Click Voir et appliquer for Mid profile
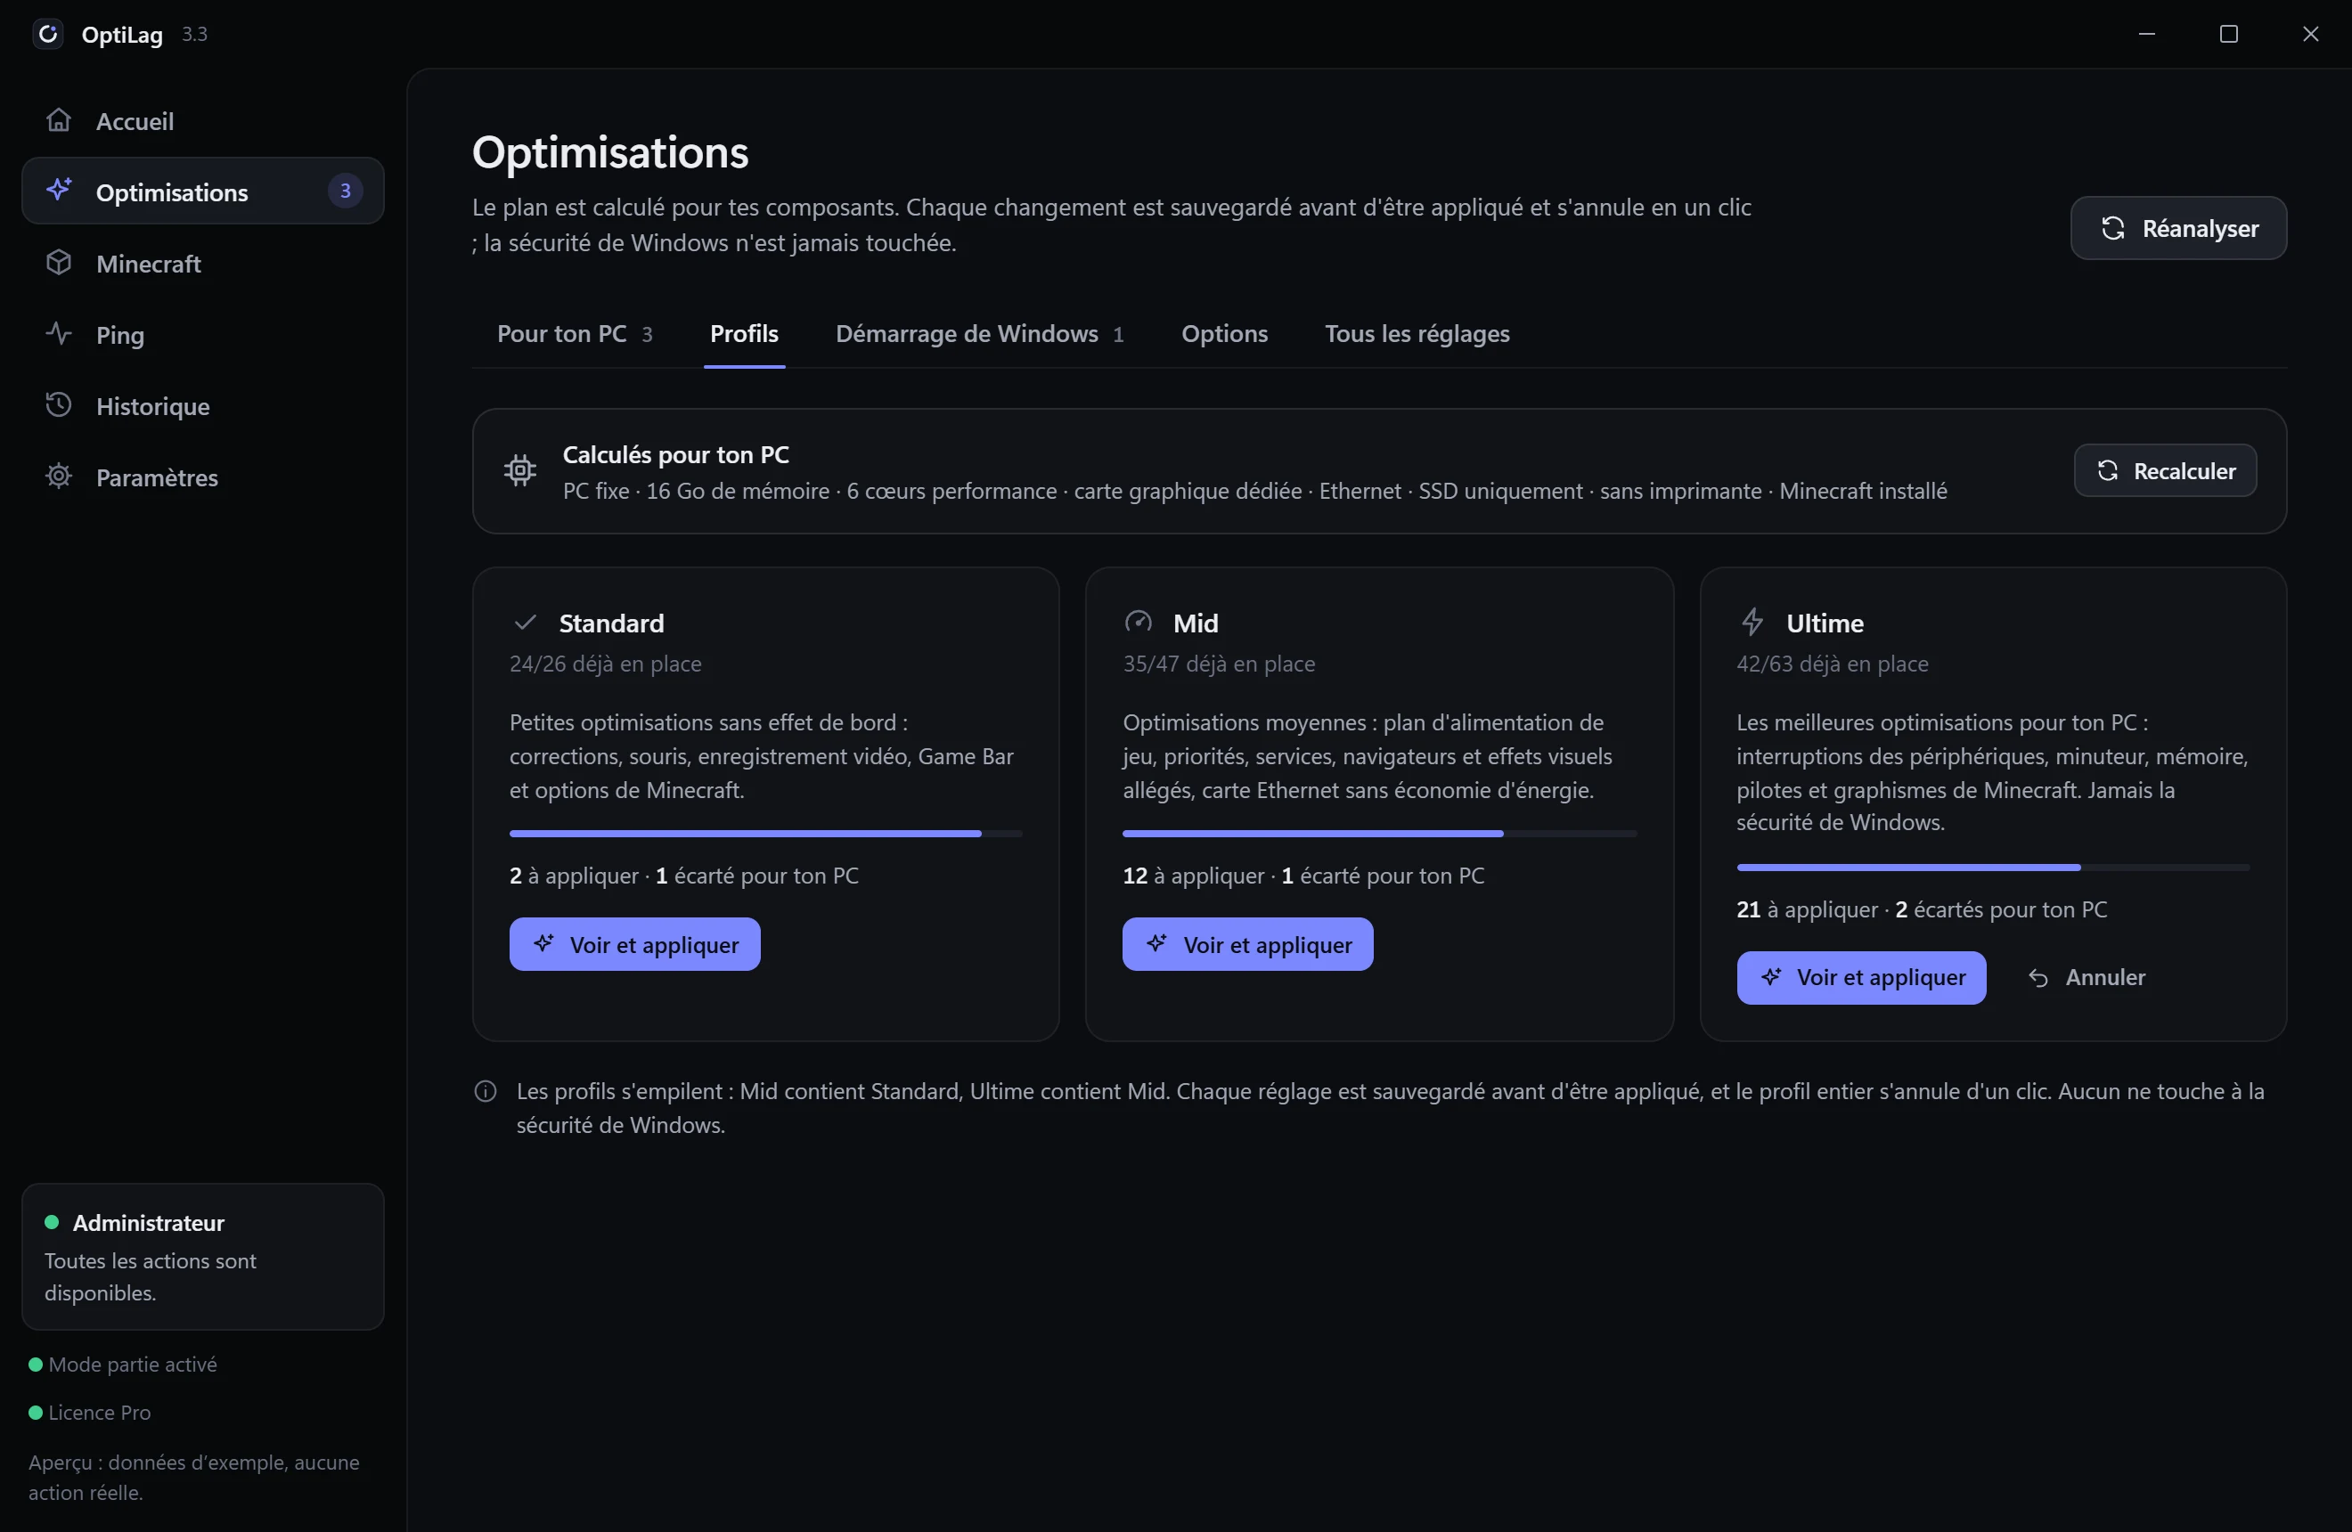The image size is (2352, 1532). pos(1247,944)
